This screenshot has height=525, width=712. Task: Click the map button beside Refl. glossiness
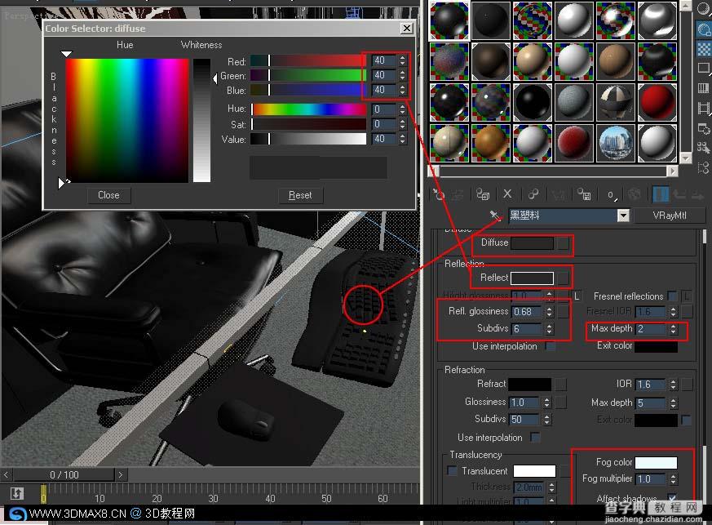(563, 312)
